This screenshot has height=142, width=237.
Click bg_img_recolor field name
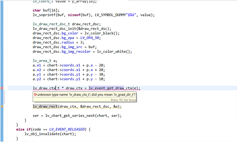76,52
